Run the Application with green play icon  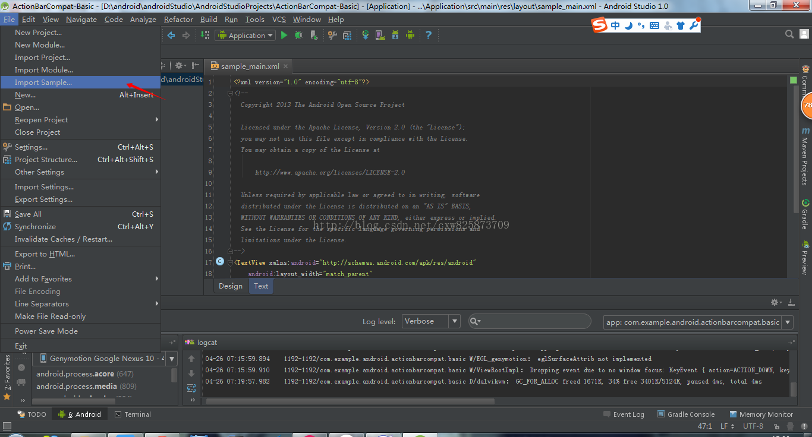tap(284, 36)
